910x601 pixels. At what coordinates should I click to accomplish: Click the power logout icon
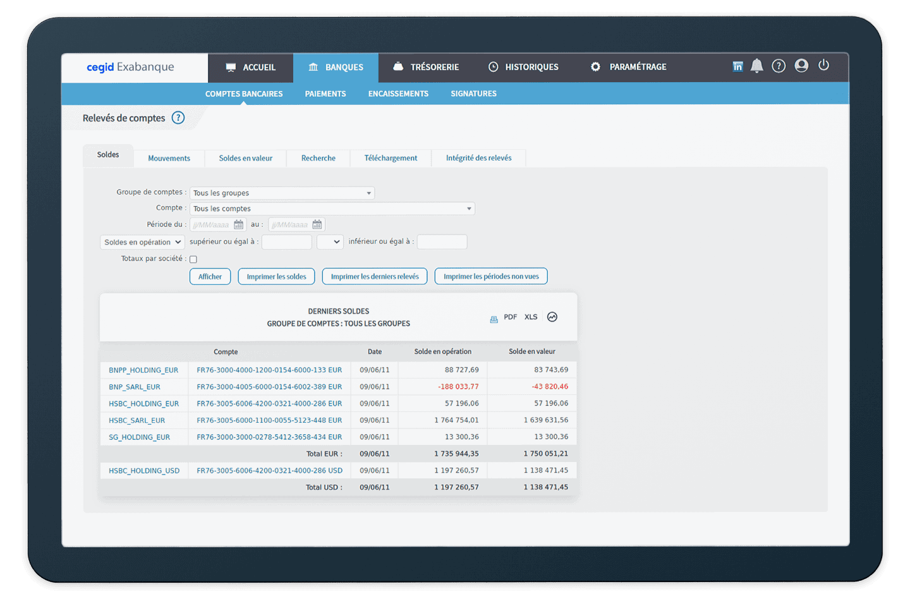[x=823, y=65]
